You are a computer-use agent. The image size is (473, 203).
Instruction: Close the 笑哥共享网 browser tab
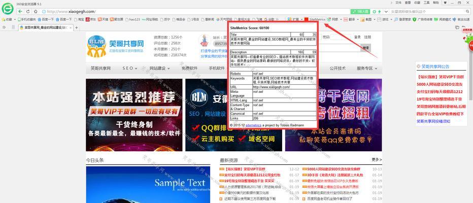tap(71, 27)
